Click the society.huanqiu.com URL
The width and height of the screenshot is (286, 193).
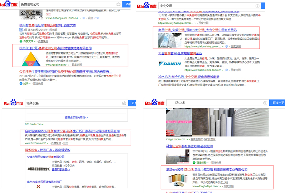[x=176, y=23]
